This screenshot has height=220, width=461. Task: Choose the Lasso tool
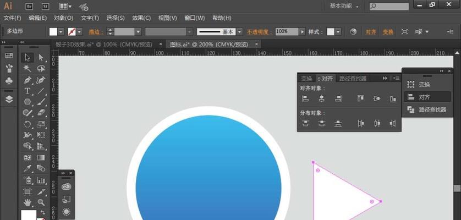pos(41,69)
